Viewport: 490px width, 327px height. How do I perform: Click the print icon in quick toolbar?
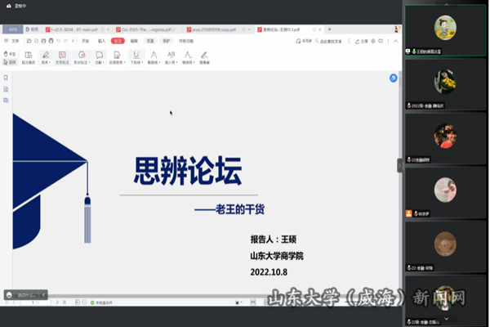point(43,41)
